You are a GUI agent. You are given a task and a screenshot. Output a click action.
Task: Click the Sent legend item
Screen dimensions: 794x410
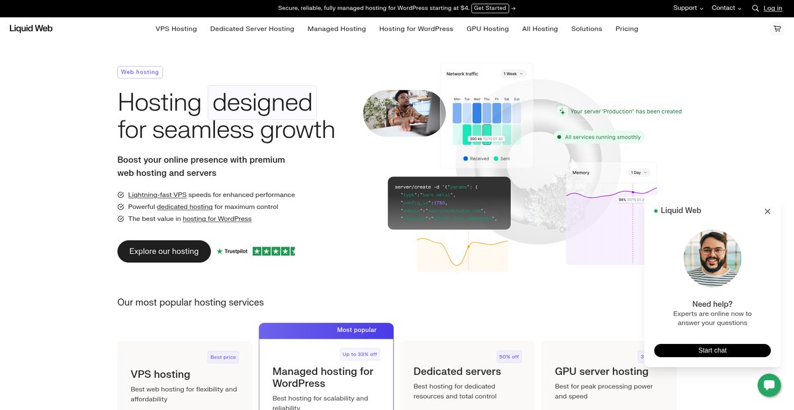tap(502, 159)
